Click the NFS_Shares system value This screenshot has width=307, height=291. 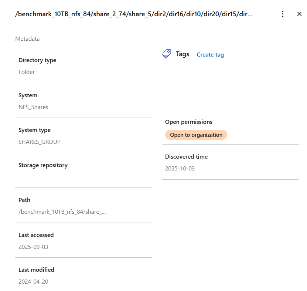tap(33, 107)
